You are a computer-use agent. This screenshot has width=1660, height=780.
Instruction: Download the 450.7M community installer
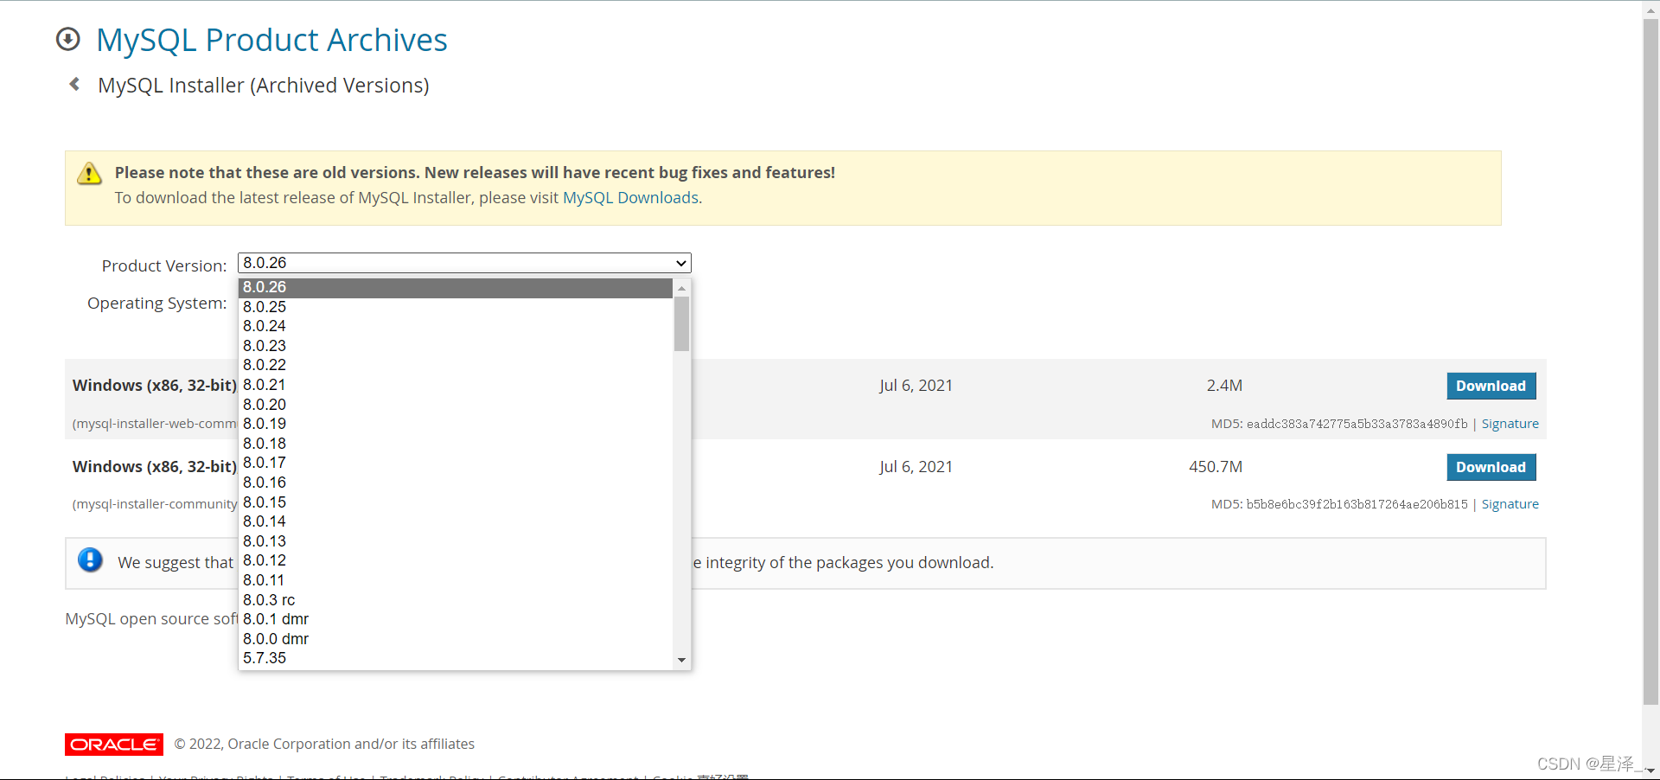[x=1491, y=467]
